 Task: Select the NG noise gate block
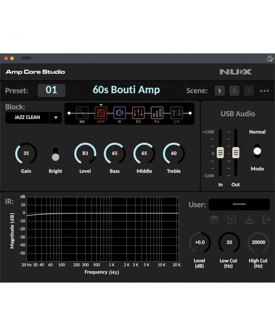82,113
